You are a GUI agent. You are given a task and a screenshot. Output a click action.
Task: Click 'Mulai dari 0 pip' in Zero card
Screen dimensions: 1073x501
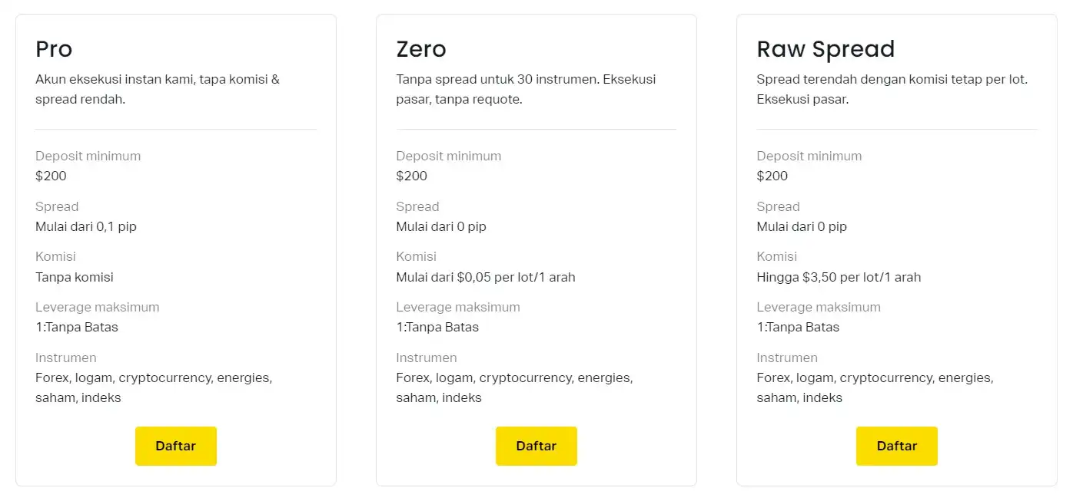pyautogui.click(x=441, y=226)
